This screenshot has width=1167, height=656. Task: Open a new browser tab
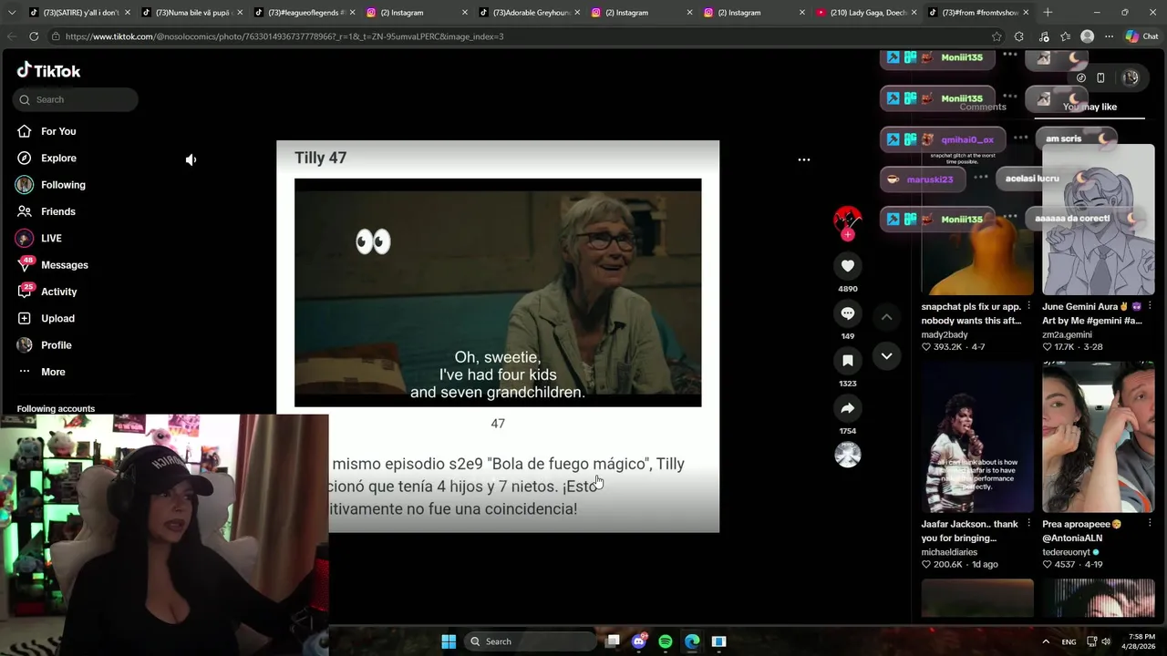click(1048, 13)
